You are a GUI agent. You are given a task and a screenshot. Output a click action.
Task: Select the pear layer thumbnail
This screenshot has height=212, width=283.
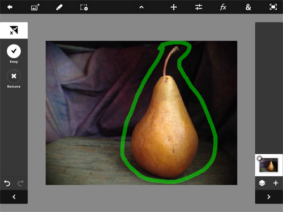[269, 165]
